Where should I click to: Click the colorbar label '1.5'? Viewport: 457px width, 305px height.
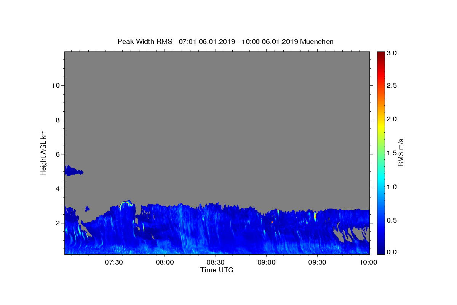click(392, 153)
